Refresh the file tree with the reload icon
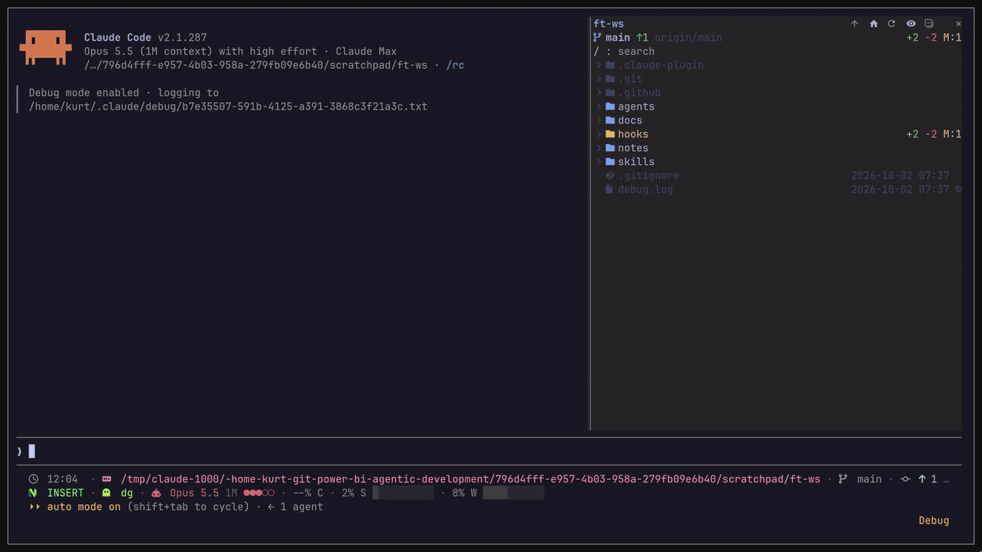The image size is (982, 552). [891, 24]
